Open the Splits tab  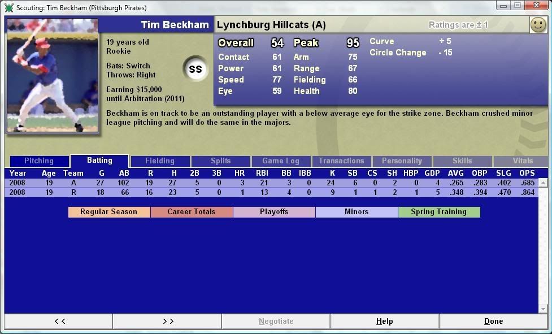[x=220, y=161]
